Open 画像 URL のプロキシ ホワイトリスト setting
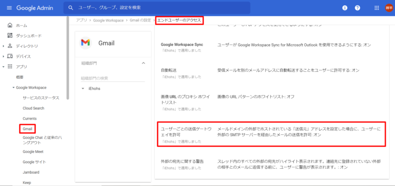This screenshot has width=395, height=186. pyautogui.click(x=185, y=99)
